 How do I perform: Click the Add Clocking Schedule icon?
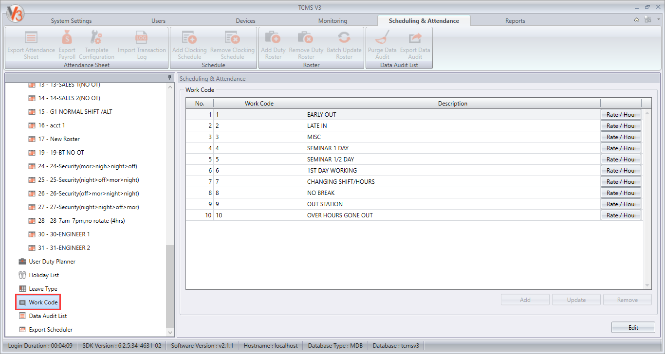[189, 38]
